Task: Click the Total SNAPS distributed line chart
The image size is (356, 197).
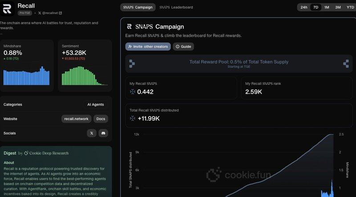Action: (239, 165)
